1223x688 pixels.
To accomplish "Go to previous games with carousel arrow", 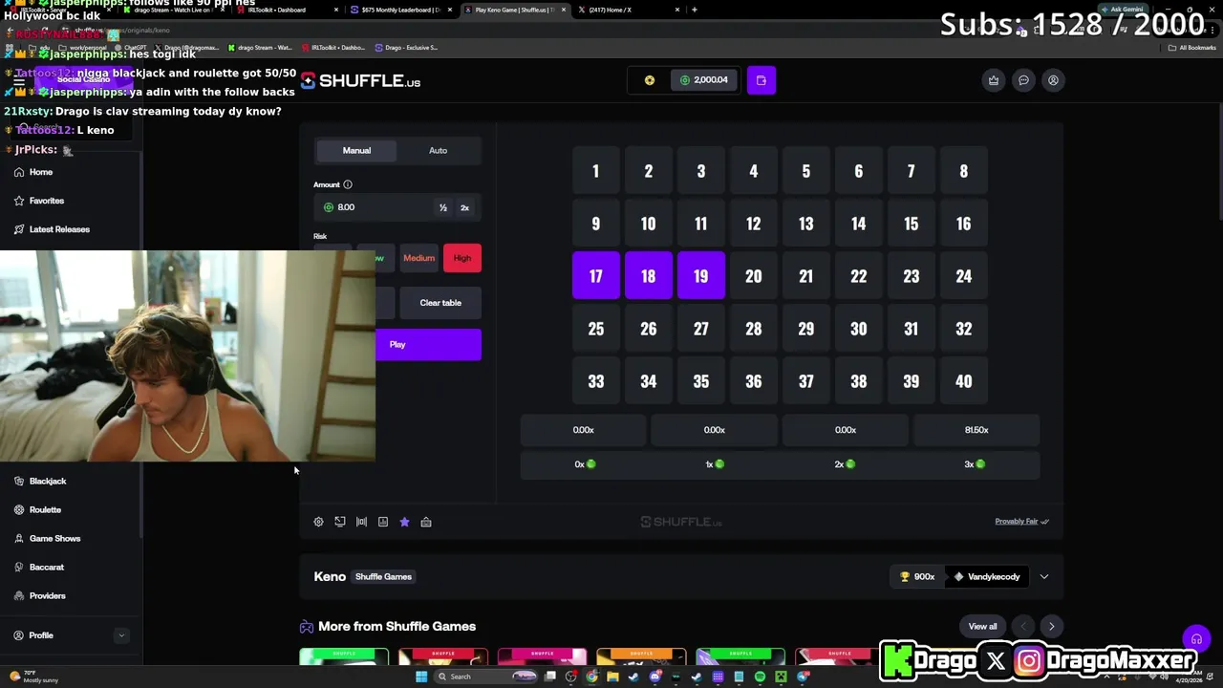I will coord(1023,627).
